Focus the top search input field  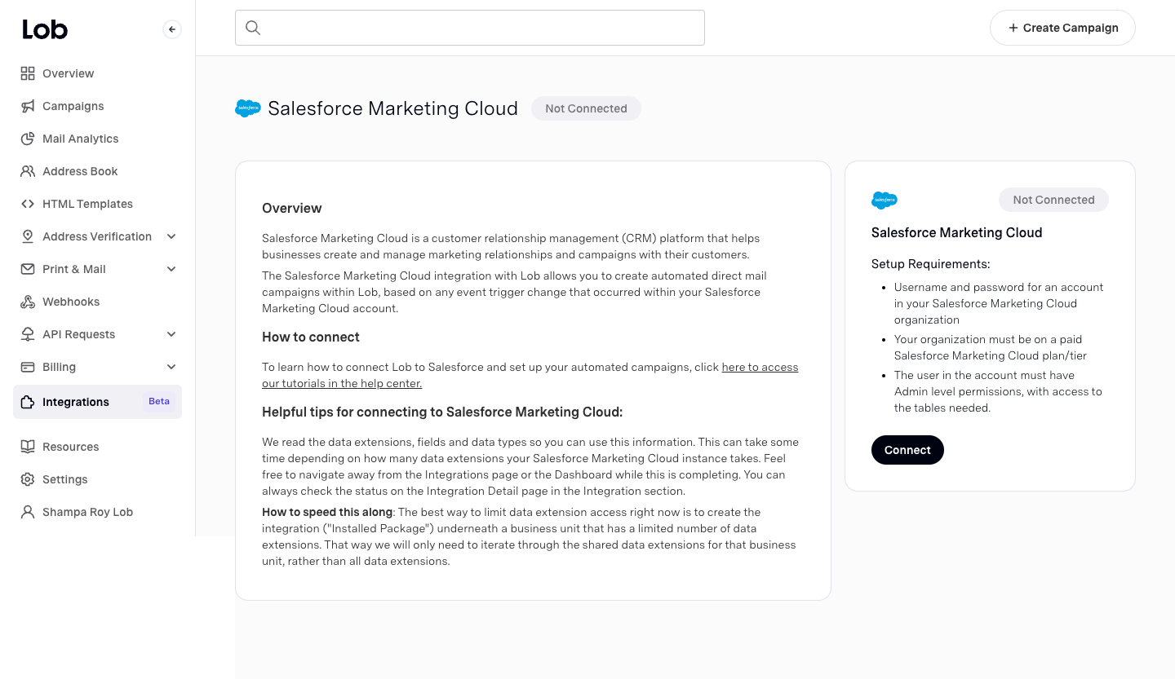470,28
